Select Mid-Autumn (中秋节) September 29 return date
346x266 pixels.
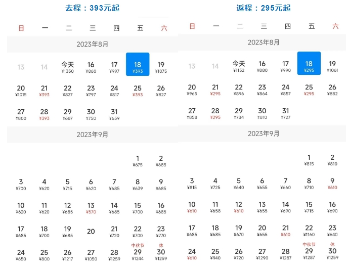(x=309, y=253)
